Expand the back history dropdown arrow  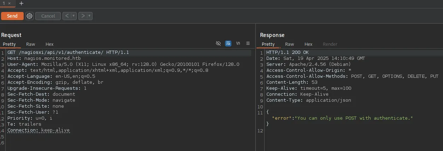pos(73,16)
